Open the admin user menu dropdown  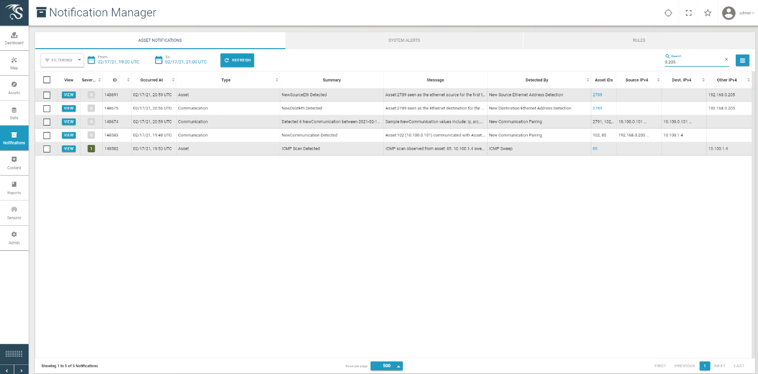[747, 13]
